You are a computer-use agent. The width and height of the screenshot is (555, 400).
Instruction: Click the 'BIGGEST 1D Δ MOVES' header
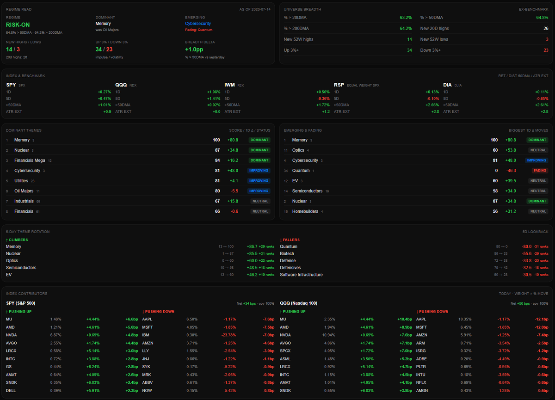529,130
